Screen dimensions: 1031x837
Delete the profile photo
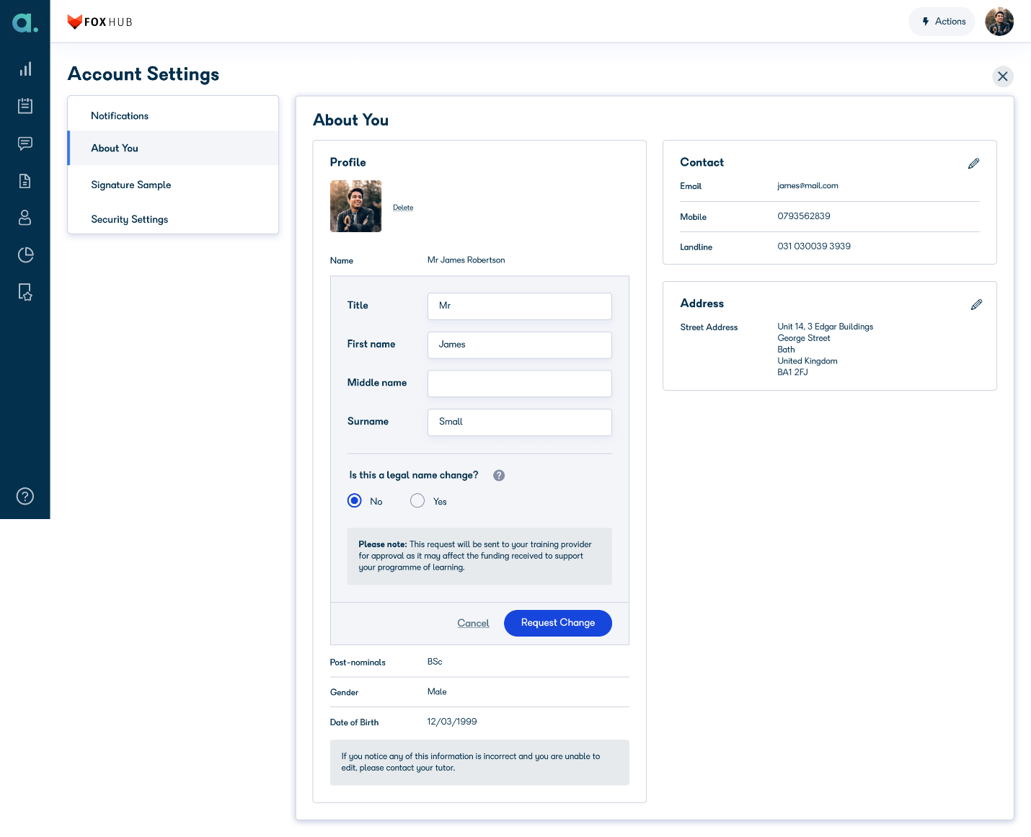(x=403, y=208)
